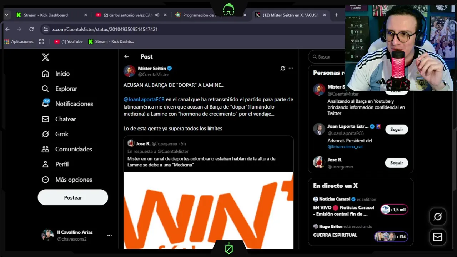Switch to carlos antonio velez YouTube tab
Image resolution: width=457 pixels, height=257 pixels.
127,15
